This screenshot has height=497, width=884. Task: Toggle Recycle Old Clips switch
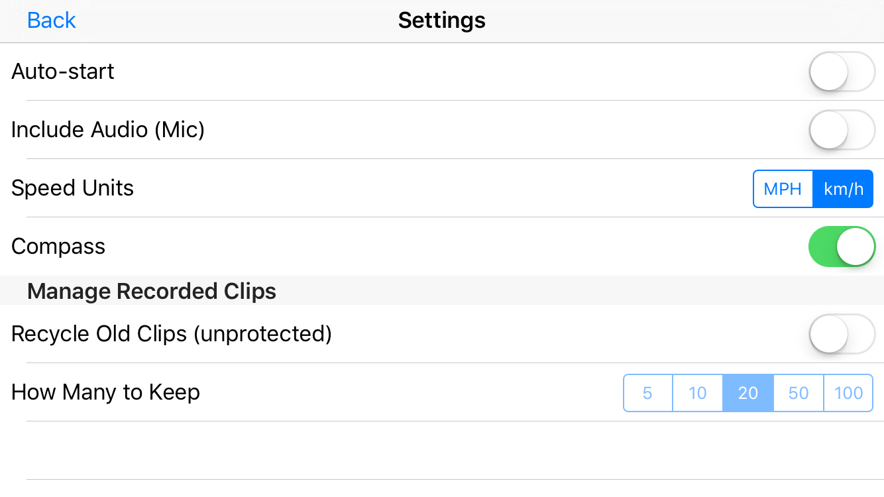click(842, 334)
